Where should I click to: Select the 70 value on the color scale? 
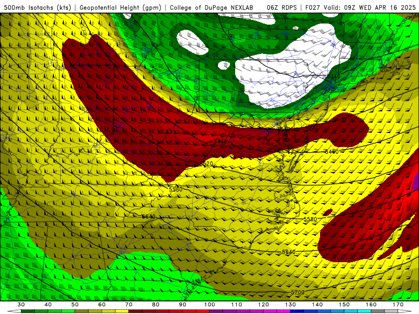[129, 305]
